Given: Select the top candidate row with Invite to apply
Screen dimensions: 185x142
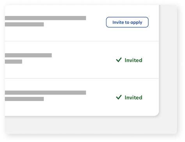Looking at the screenshot, I should (82, 23).
